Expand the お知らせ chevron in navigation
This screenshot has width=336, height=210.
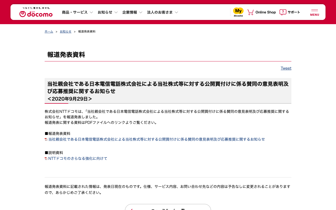116,12
